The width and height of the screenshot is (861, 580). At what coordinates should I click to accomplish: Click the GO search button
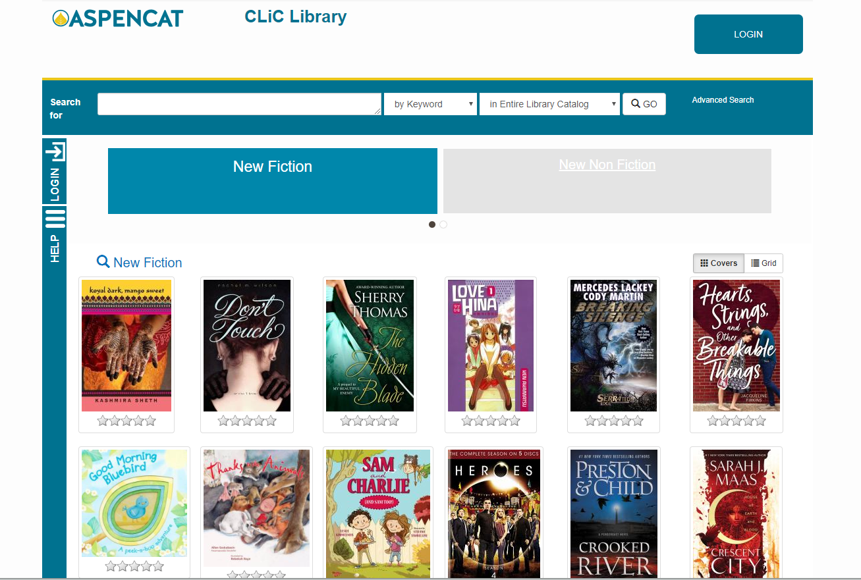[644, 104]
